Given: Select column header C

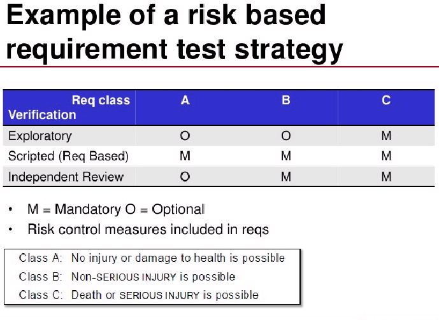Looking at the screenshot, I should (x=386, y=100).
